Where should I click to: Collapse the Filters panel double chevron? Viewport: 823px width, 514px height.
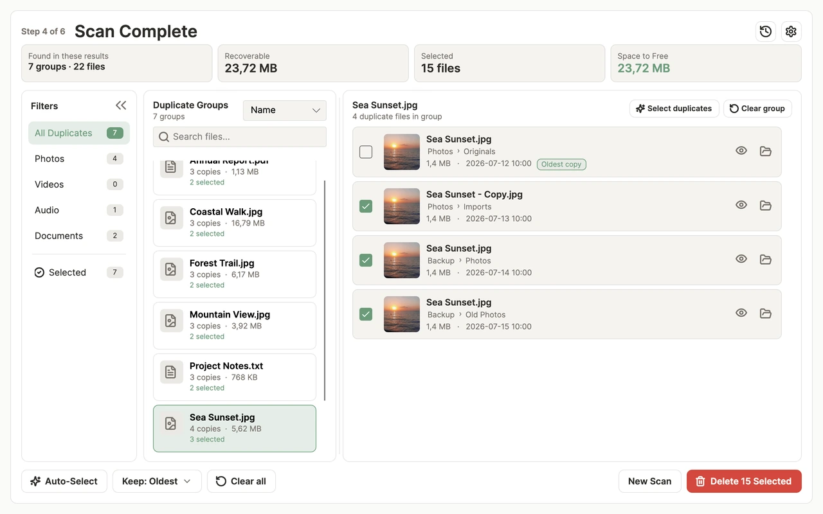[121, 105]
